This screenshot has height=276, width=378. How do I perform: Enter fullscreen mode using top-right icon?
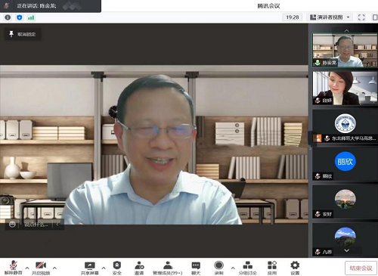[x=361, y=17]
